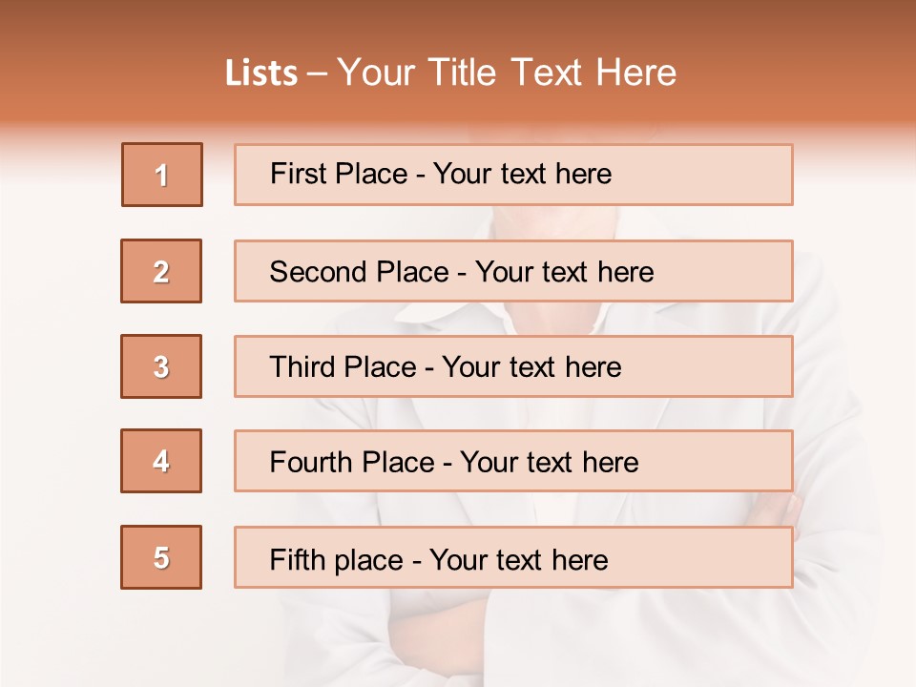
Task: Select the number 4 square
Action: (161, 462)
